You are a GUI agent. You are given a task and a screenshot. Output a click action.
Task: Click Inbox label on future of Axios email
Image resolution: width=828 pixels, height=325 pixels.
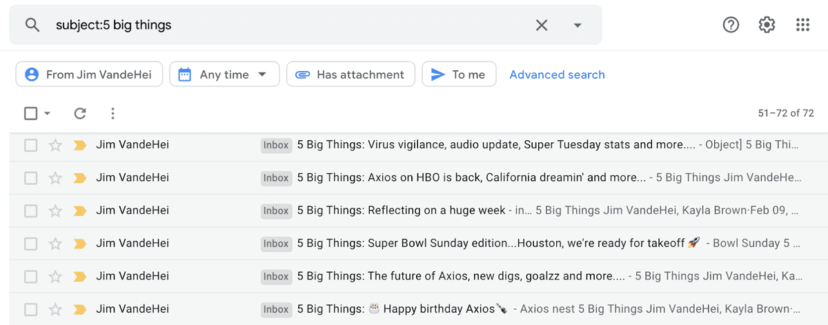276,276
